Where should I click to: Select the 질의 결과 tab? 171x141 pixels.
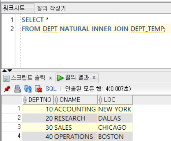(x=77, y=77)
